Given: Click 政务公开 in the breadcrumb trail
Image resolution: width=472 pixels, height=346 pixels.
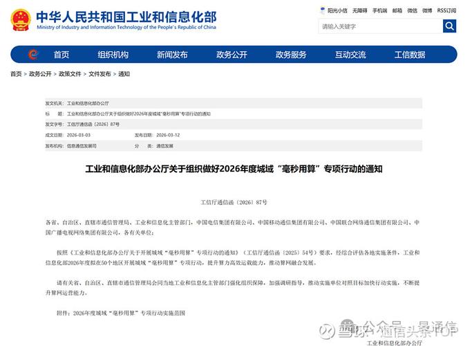Looking at the screenshot, I should pyautogui.click(x=40, y=74).
